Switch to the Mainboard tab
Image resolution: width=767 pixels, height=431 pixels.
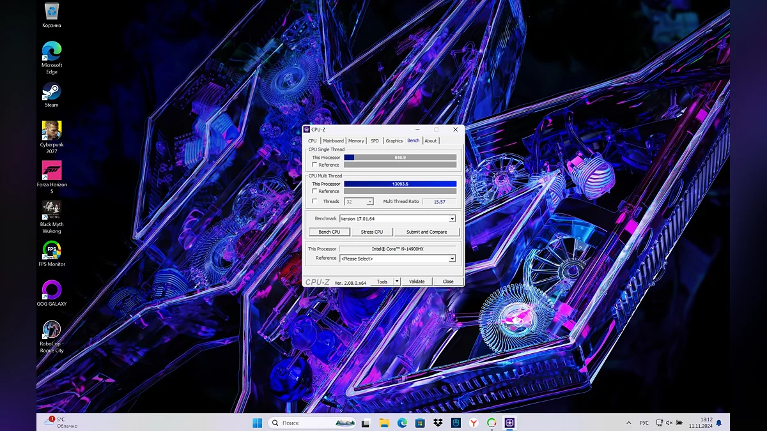coord(333,140)
